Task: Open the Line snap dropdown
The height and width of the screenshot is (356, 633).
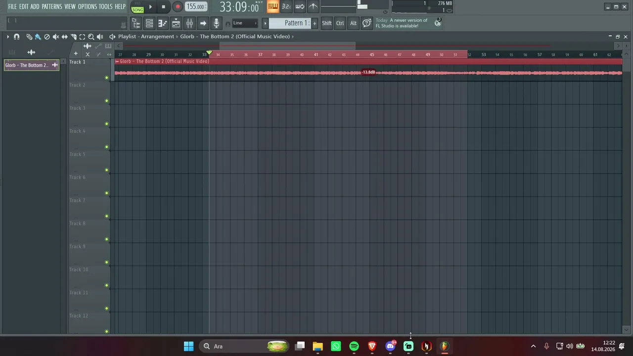Action: (245, 23)
